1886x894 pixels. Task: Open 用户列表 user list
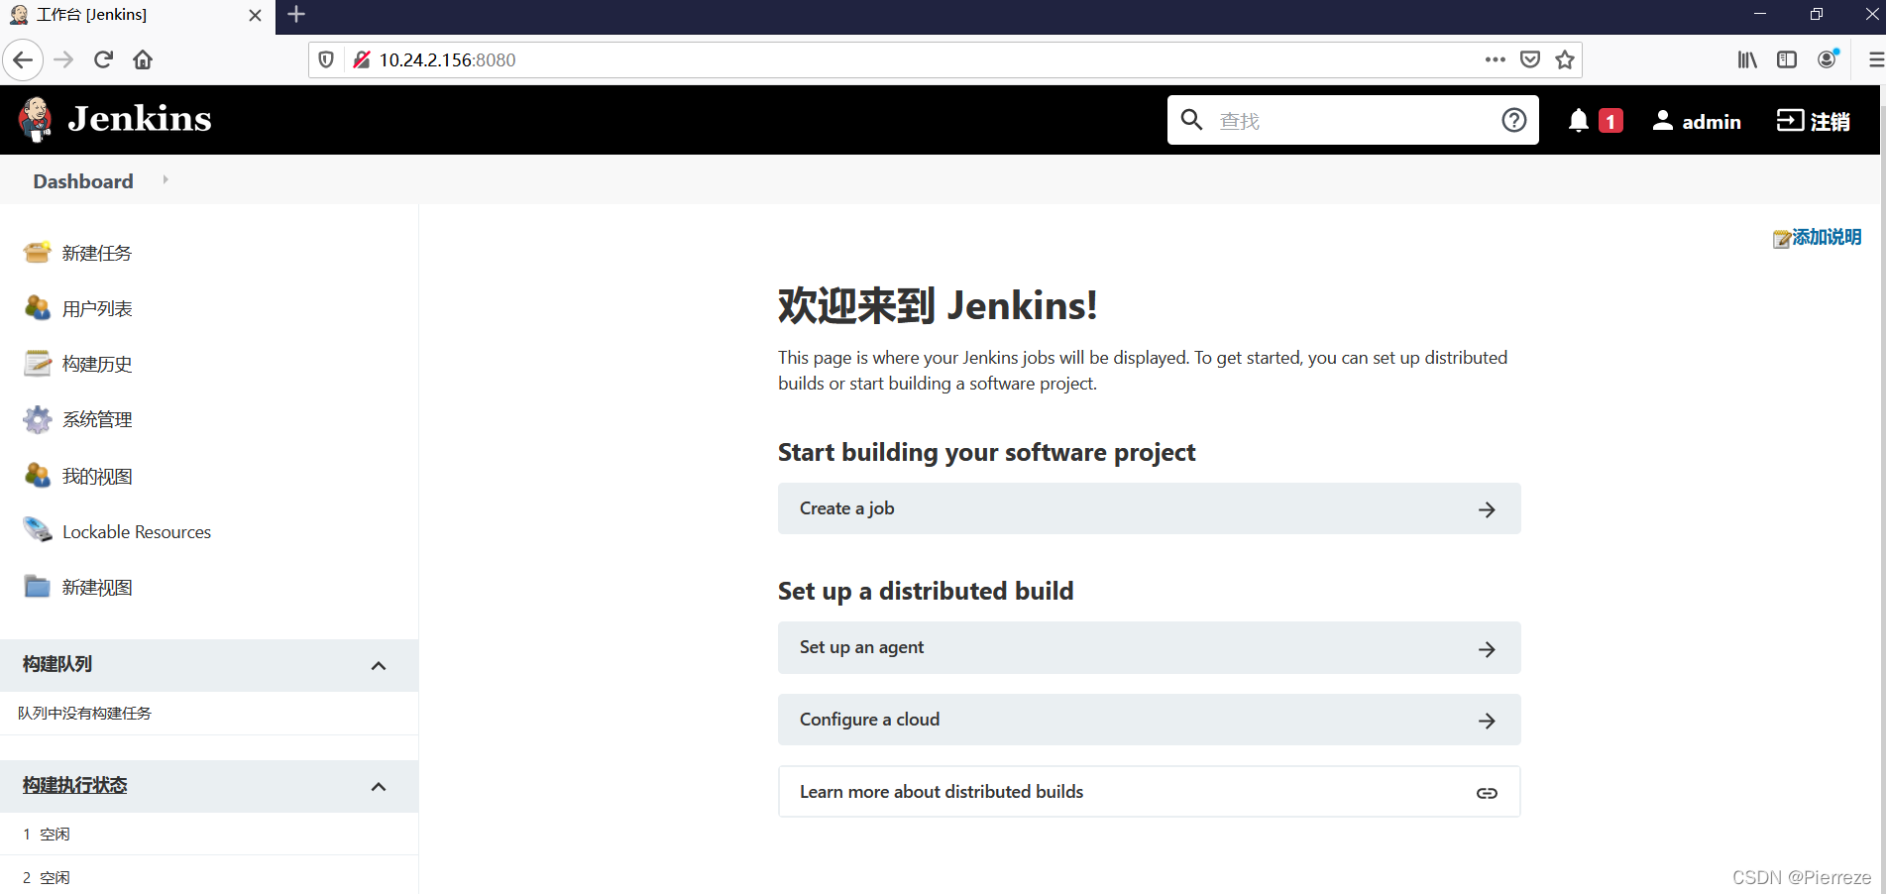click(x=97, y=309)
